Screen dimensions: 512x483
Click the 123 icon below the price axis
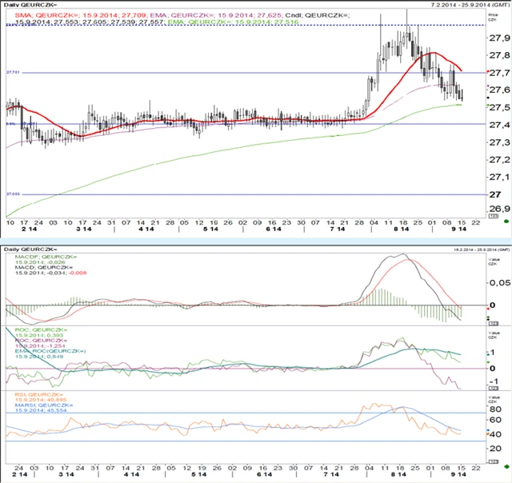[x=494, y=217]
